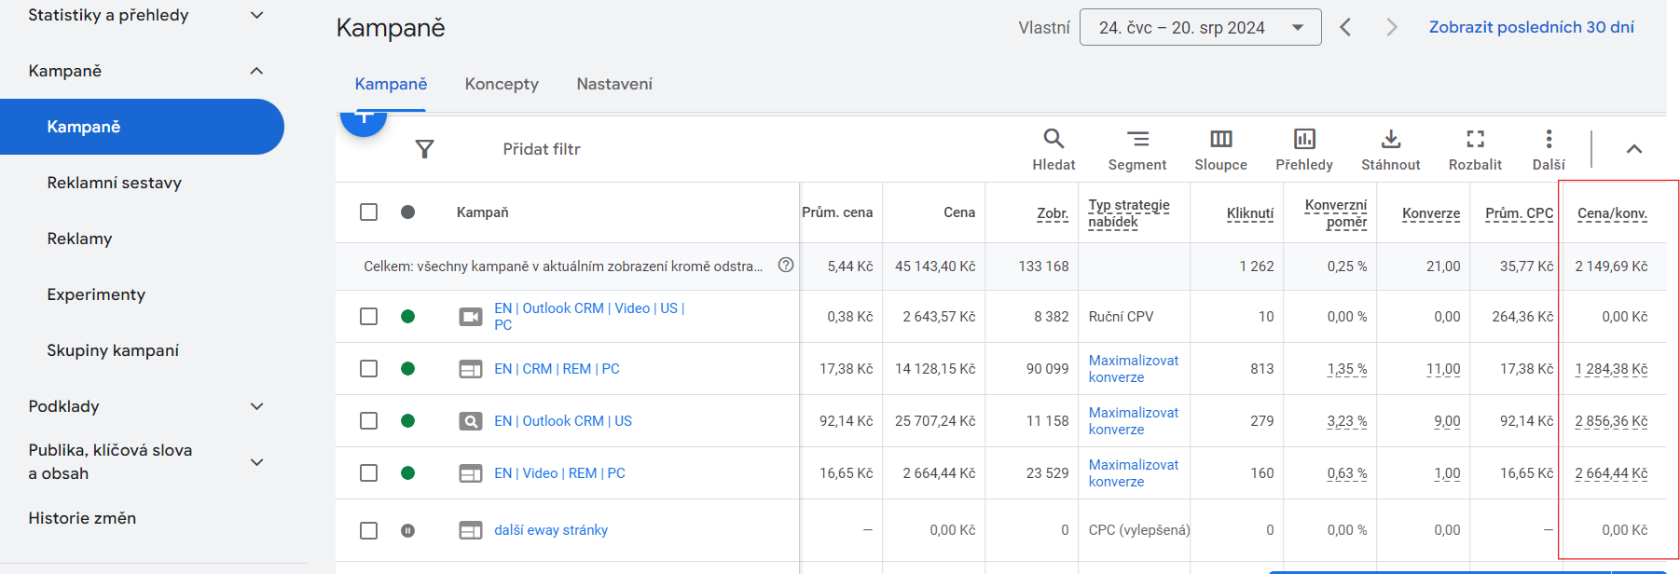Click green status dot of EN | CRM | REM | PC
The width and height of the screenshot is (1680, 574).
coord(407,369)
